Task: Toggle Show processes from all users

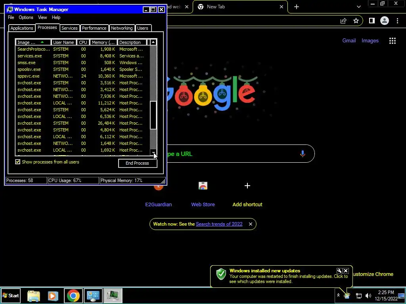Action: click(17, 162)
